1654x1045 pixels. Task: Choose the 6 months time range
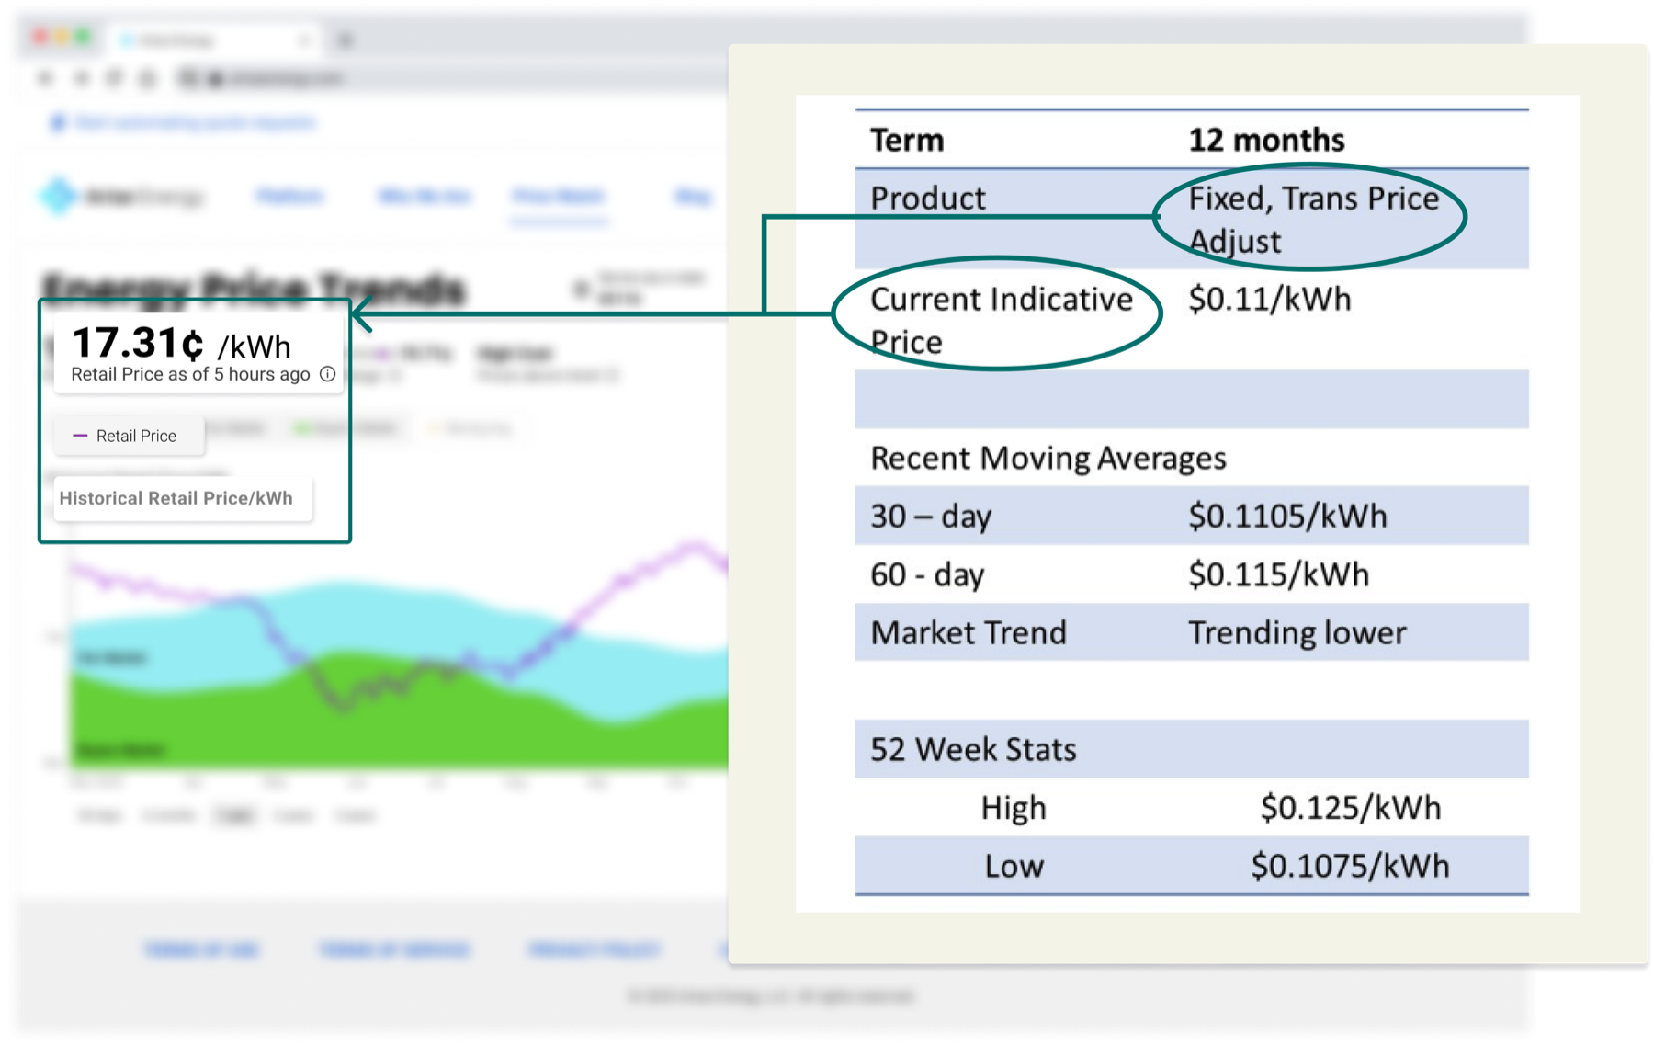click(x=169, y=815)
